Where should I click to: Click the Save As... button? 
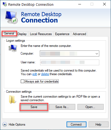pos(62,107)
